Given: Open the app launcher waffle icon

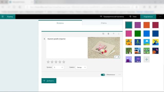Looking at the screenshot, I should coord(3,17).
